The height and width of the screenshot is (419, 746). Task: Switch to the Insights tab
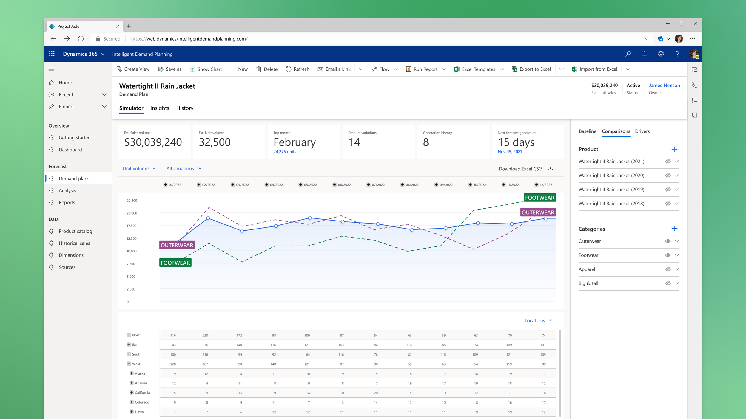pyautogui.click(x=160, y=108)
